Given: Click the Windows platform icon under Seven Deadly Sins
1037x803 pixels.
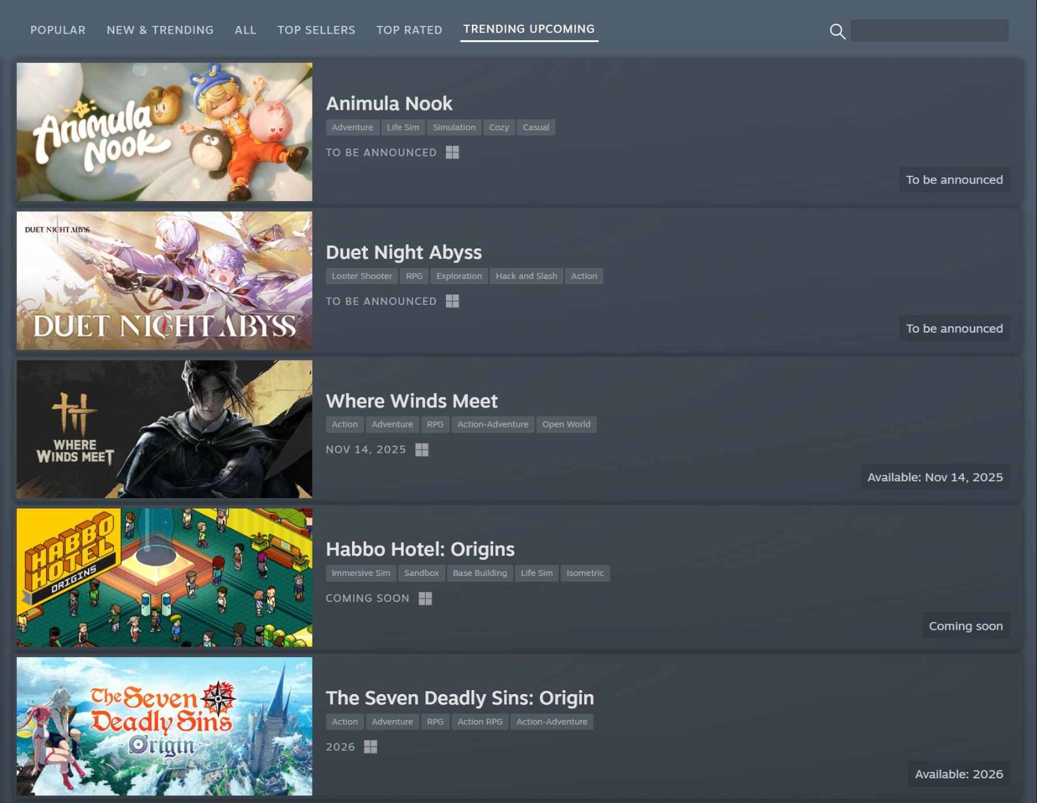Looking at the screenshot, I should tap(371, 747).
